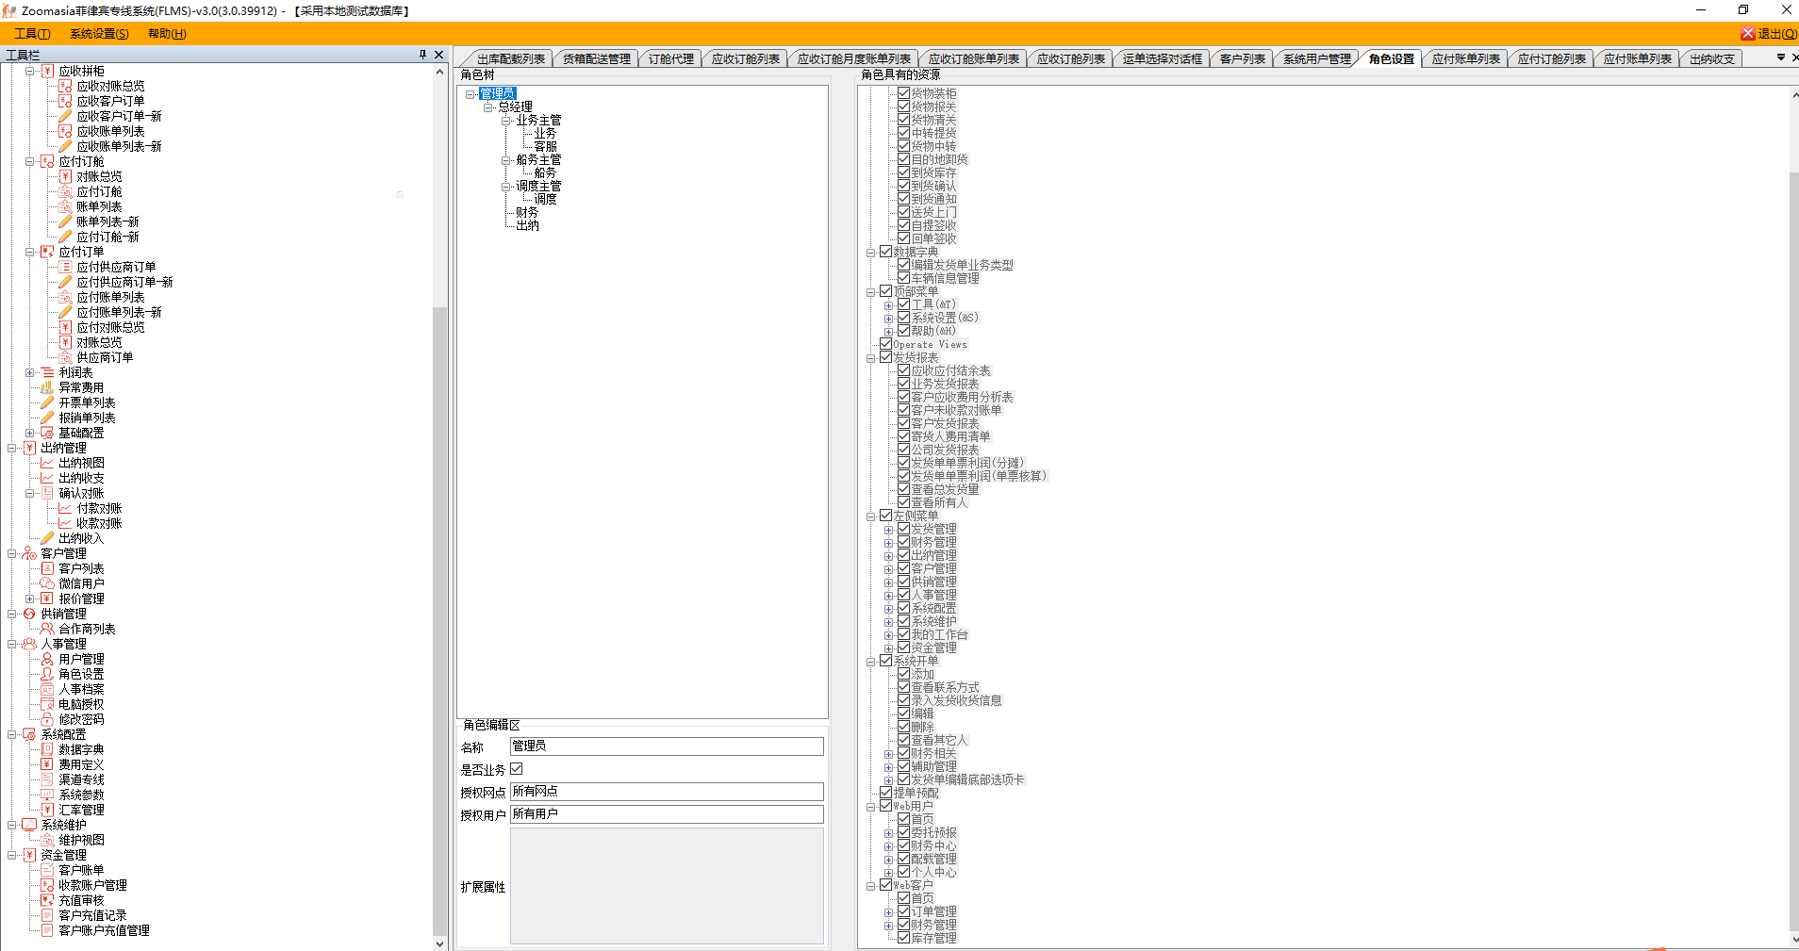1799x951 pixels.
Task: Click the 名称 input field
Action: [666, 746]
